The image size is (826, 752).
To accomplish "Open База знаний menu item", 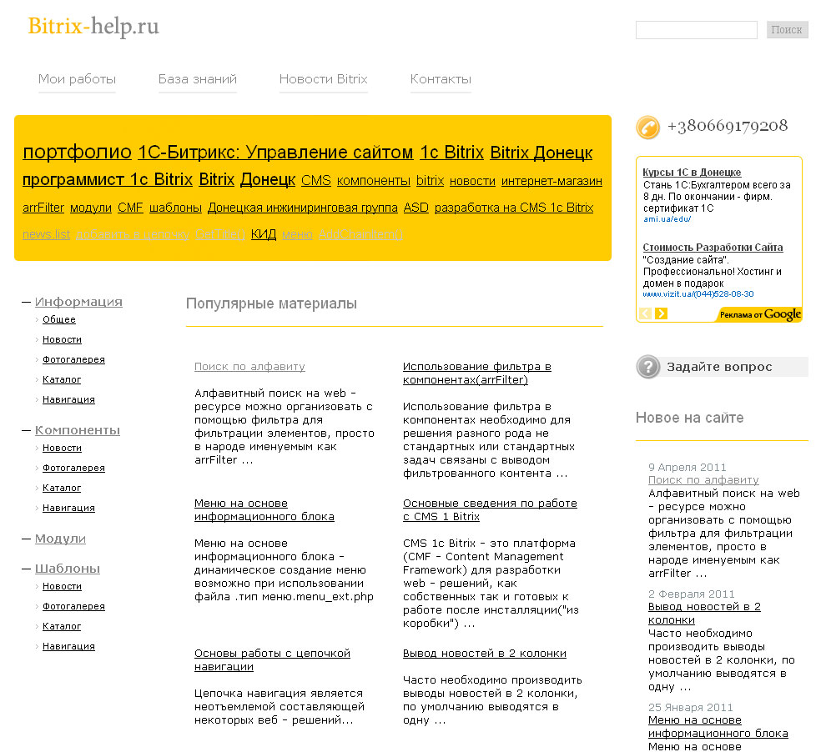I will pyautogui.click(x=198, y=79).
